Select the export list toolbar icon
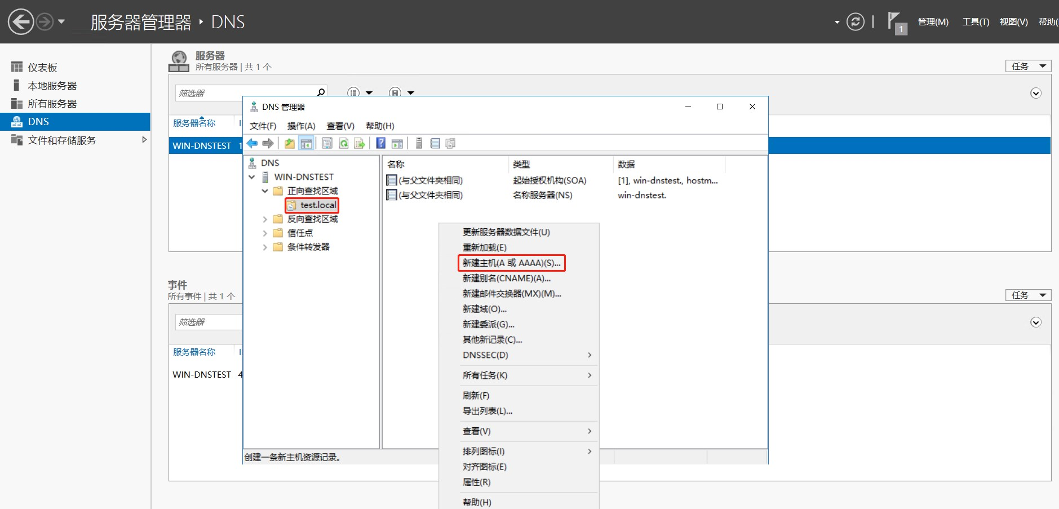This screenshot has height=509, width=1059. 360,143
